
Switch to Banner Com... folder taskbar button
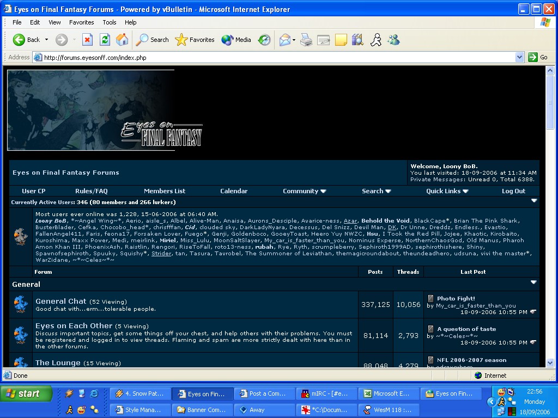pos(203,410)
